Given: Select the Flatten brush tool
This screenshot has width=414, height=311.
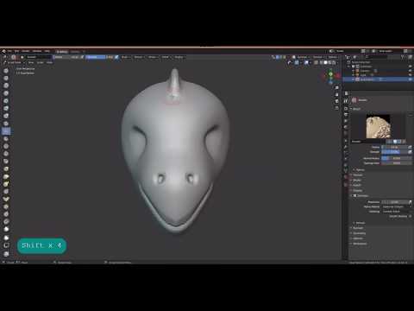Looking at the screenshot, I should 6,146.
